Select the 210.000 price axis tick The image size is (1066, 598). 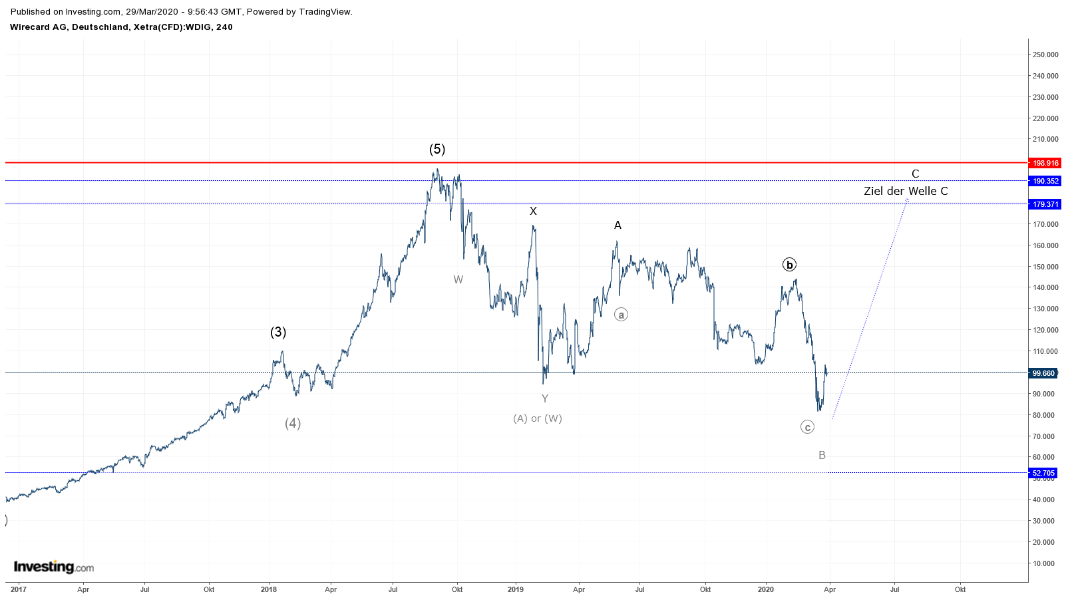click(1045, 140)
